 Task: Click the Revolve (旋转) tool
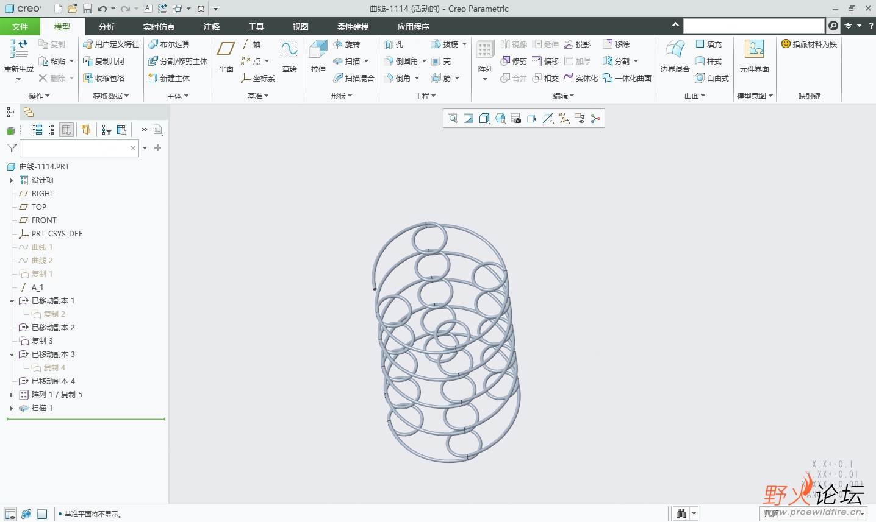pyautogui.click(x=346, y=44)
